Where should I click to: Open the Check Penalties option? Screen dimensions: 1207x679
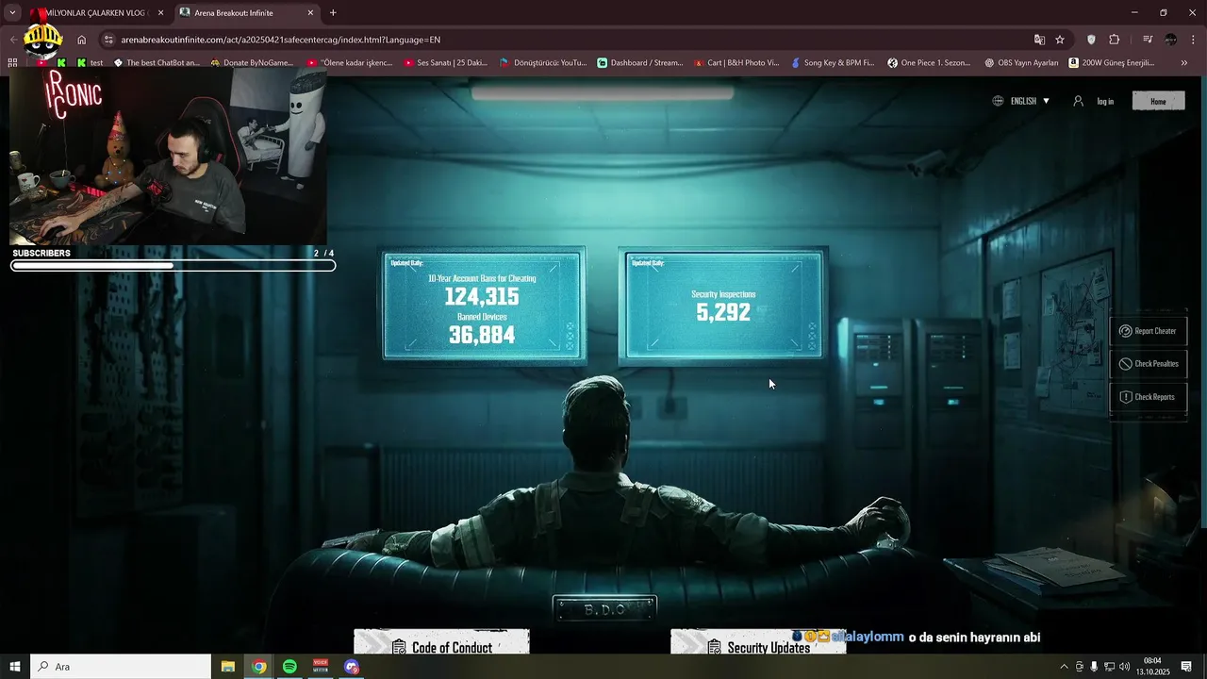1148,364
